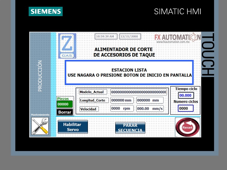Click the Z GAS logo
The image size is (227, 170).
pos(67,46)
